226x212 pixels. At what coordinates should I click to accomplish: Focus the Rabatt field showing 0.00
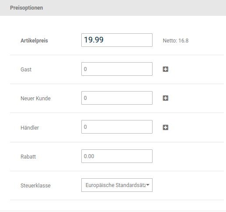point(117,156)
